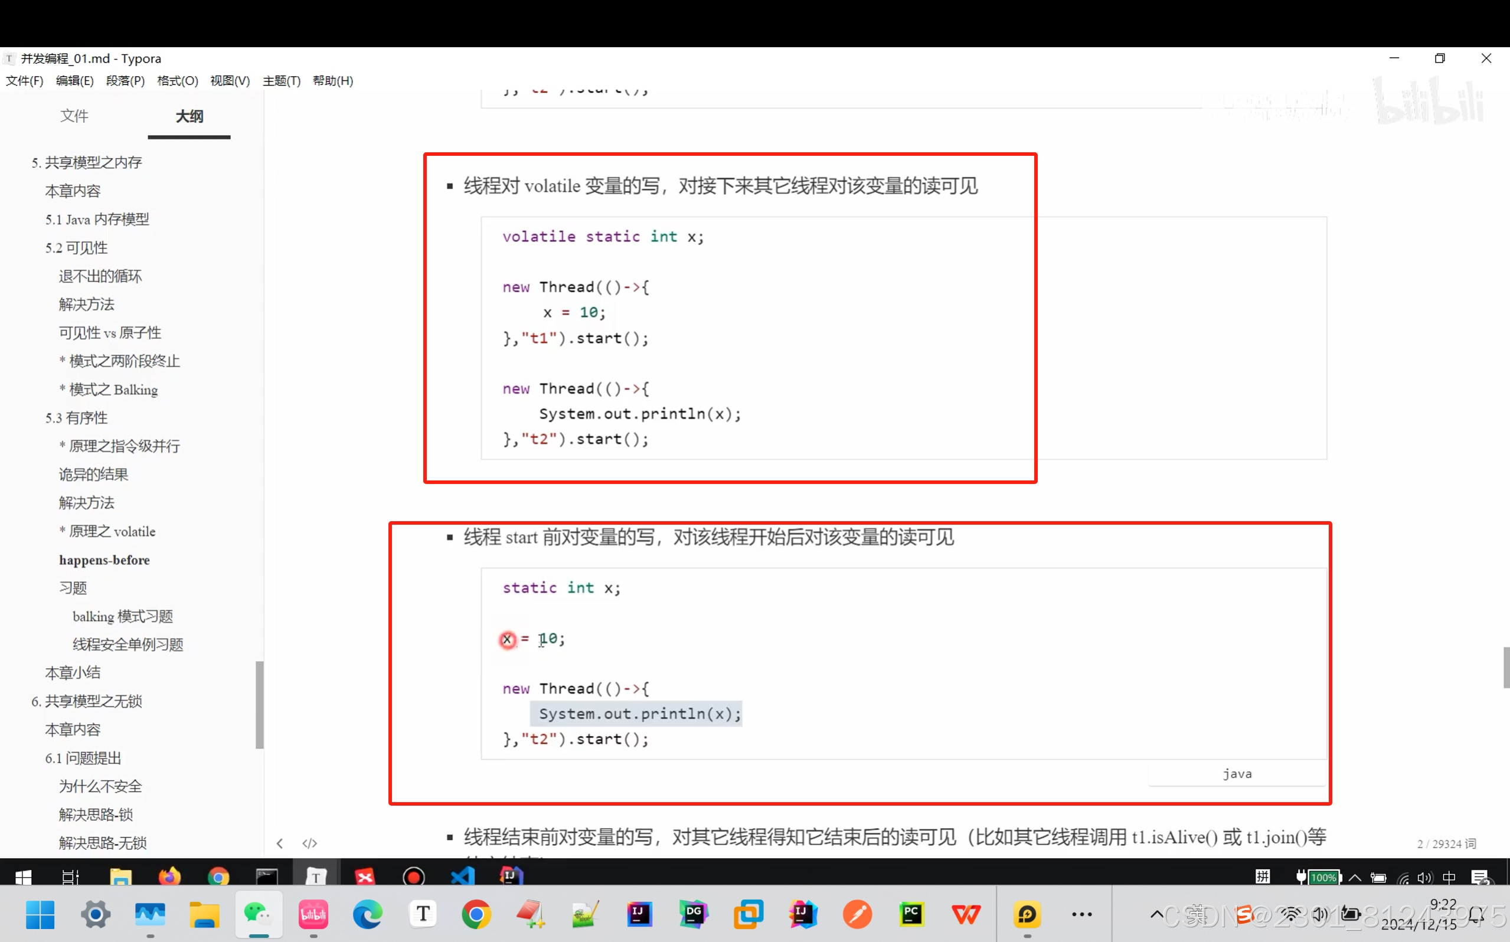
Task: Open Microsoft Edge in bottom taskbar
Action: coord(368,914)
